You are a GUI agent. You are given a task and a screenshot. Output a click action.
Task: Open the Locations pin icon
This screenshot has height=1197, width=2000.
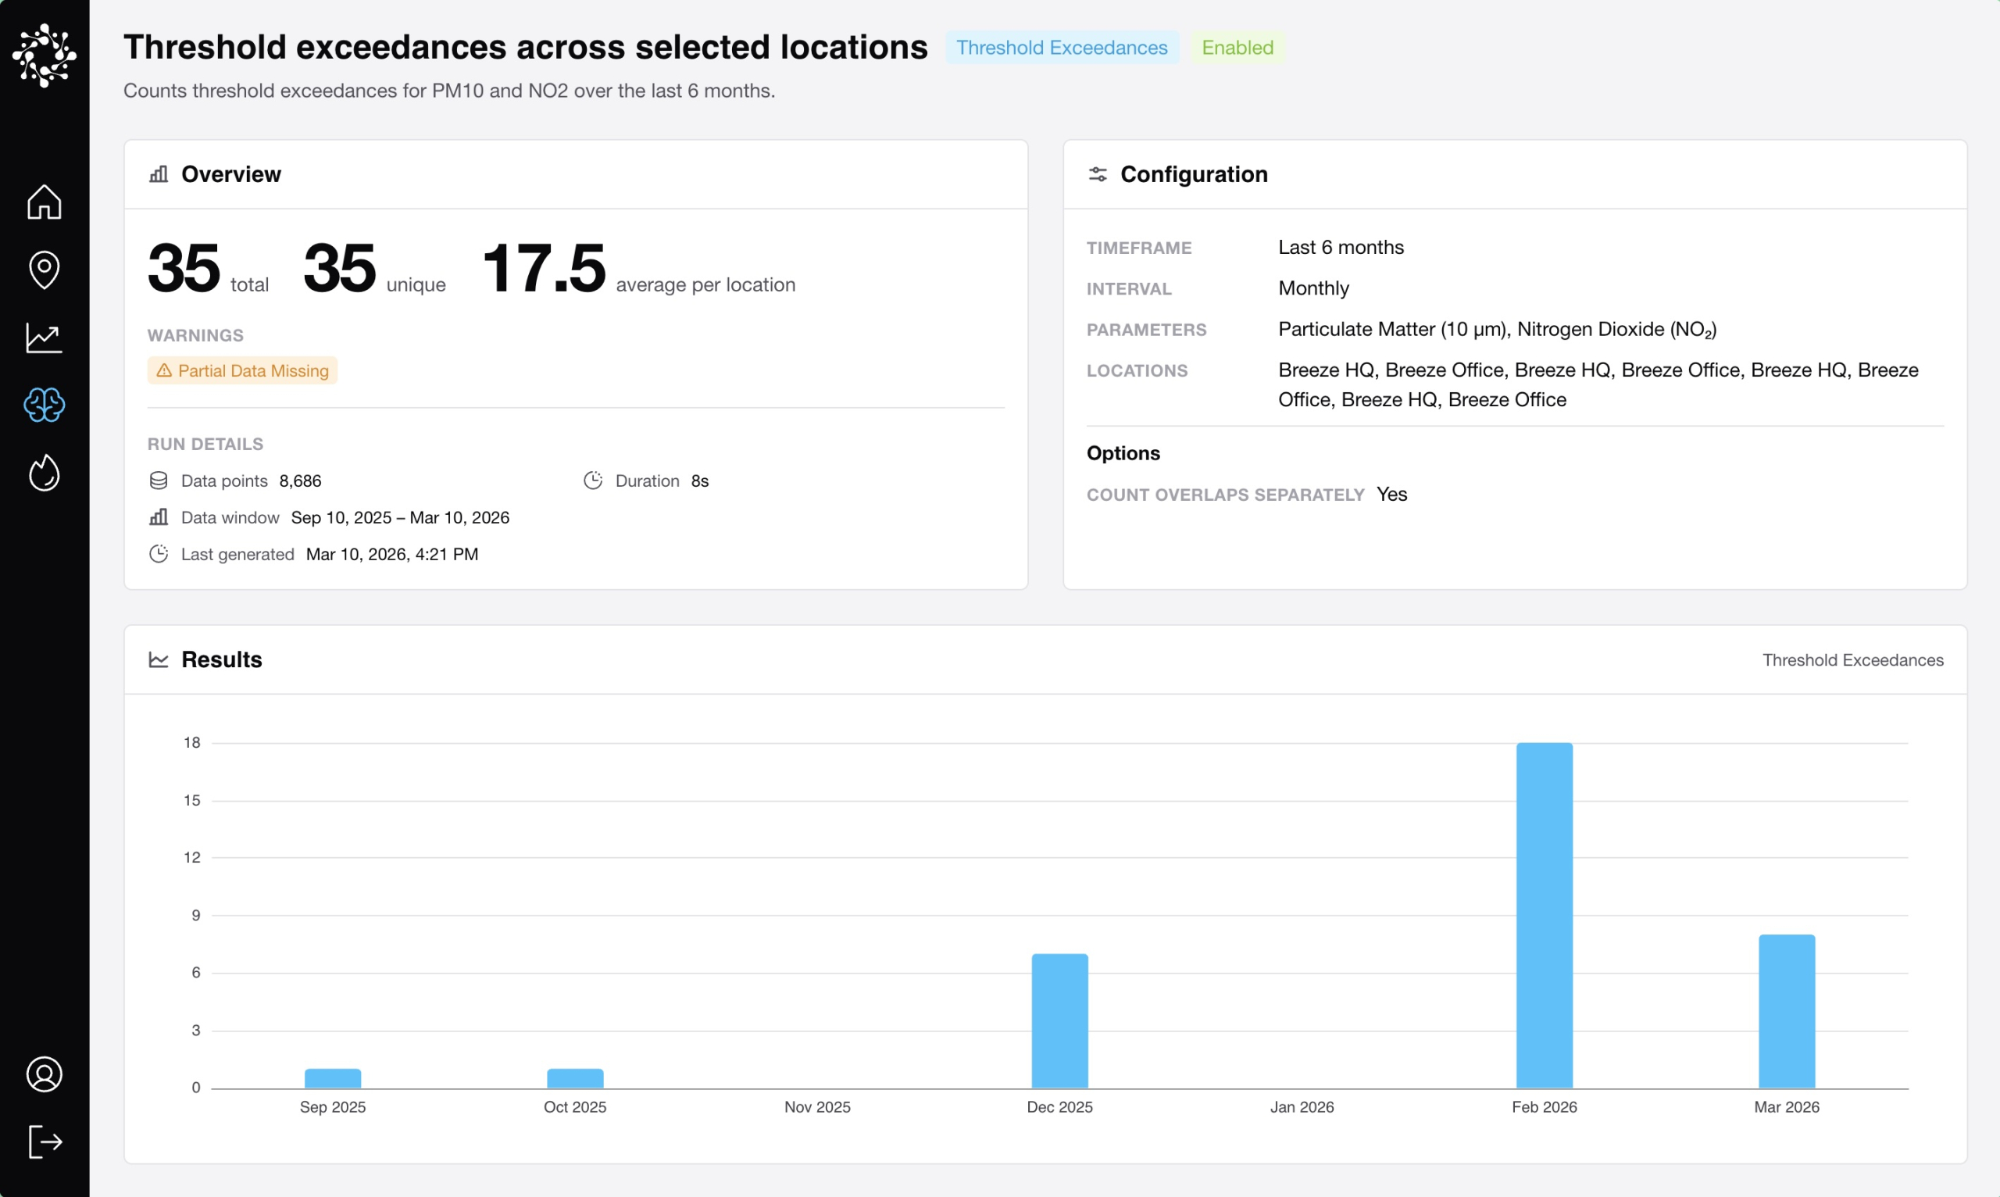click(45, 270)
